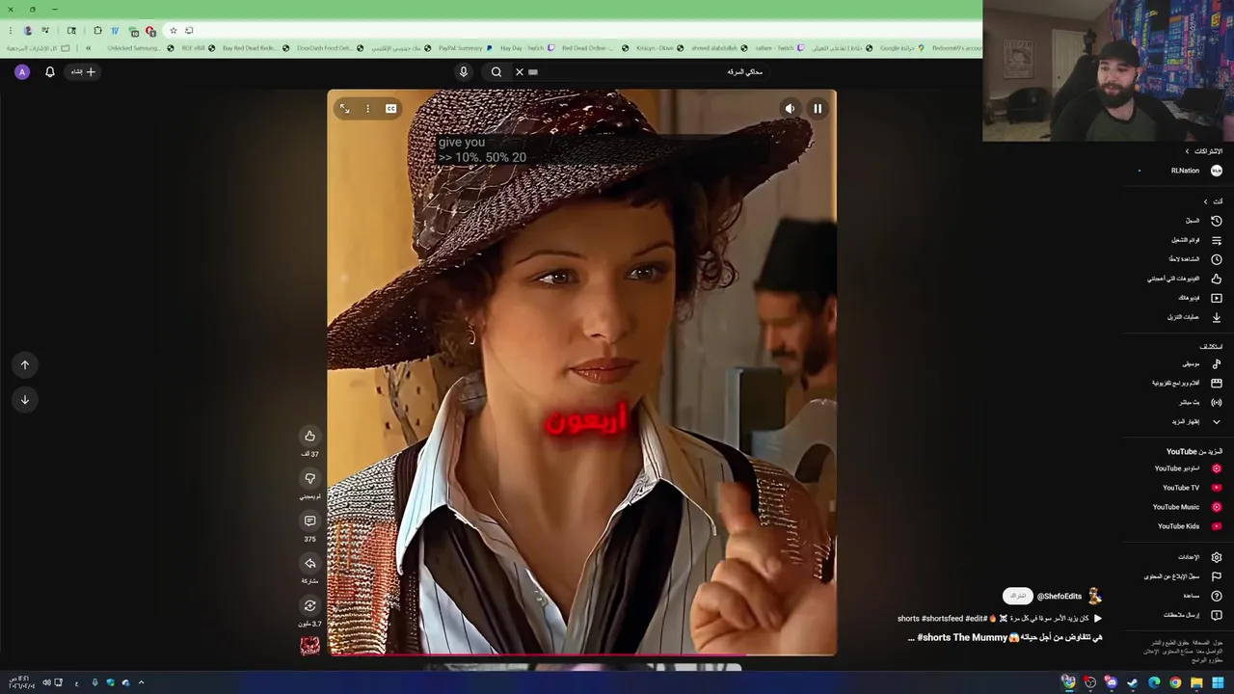Clear the search box with the X
The width and height of the screenshot is (1234, 694).
point(519,71)
